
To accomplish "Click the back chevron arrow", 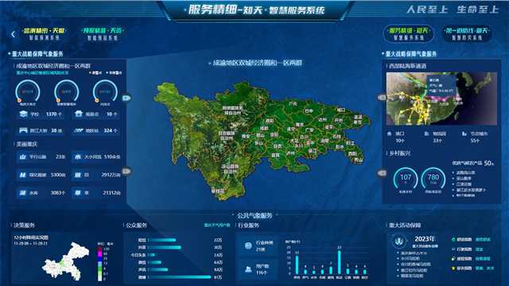I will click(x=14, y=34).
